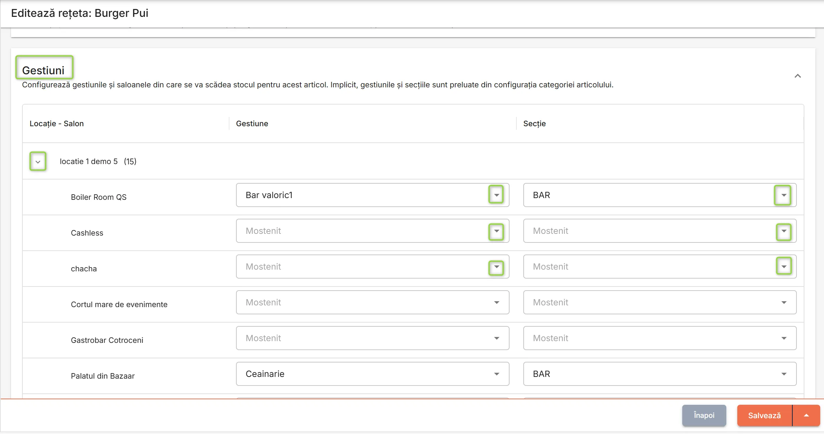Click the Înapoi button
Viewport: 824px width, 434px height.
704,415
